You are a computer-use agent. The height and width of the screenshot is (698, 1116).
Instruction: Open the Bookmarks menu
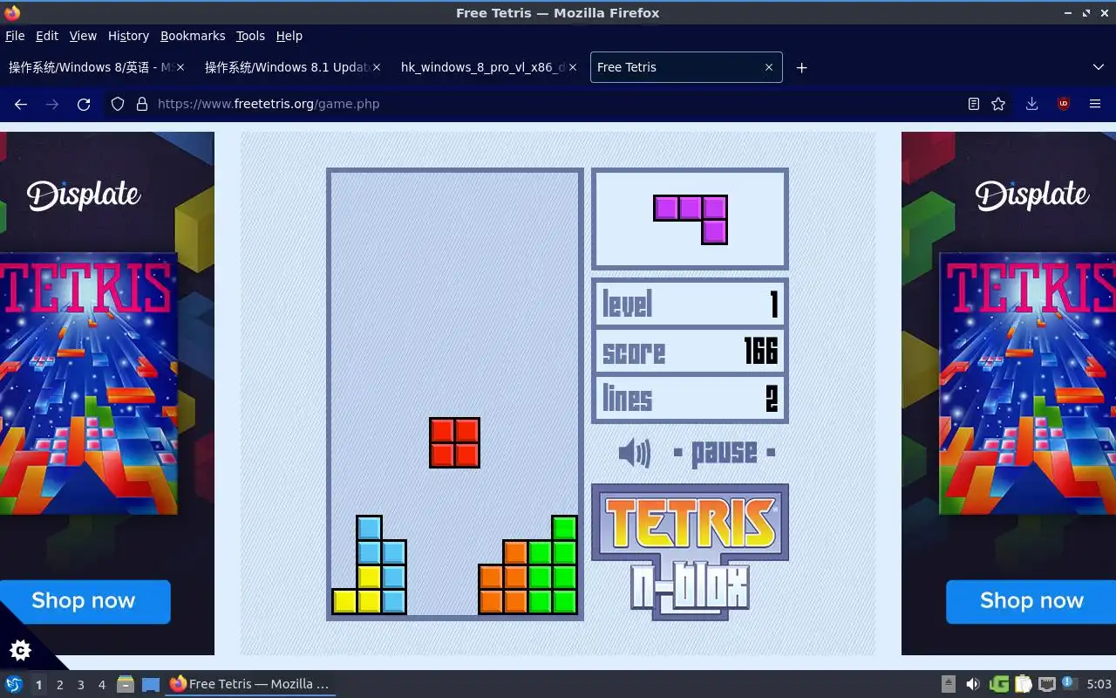click(x=193, y=36)
